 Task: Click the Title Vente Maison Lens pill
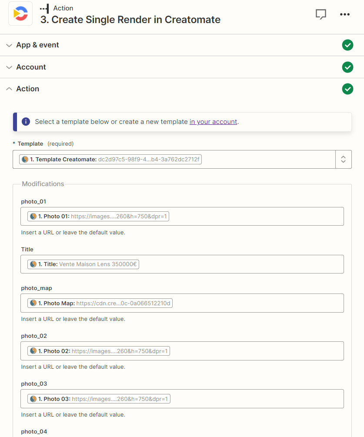83,264
